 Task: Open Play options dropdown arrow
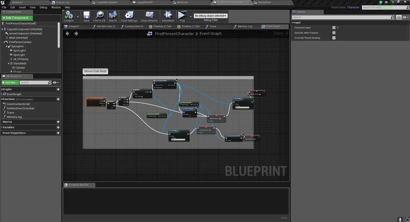coord(191,16)
